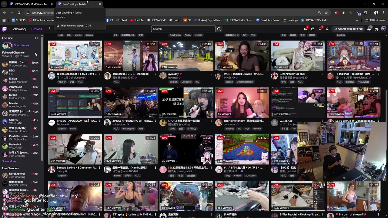Collapse the For You sidebar arrow
388x218 pixels.
coord(36,38)
